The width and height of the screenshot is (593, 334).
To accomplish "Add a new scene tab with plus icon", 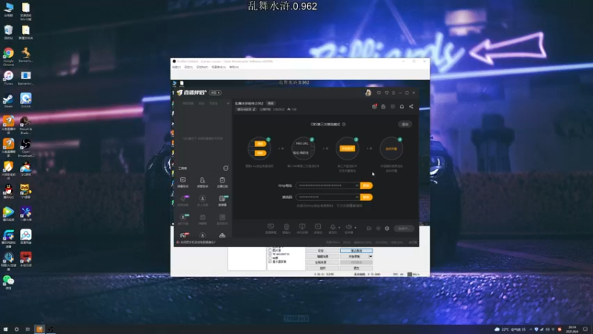I will coord(228,103).
